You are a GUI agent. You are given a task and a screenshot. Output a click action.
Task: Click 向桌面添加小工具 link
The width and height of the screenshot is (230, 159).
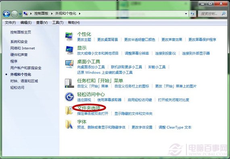point(91,67)
